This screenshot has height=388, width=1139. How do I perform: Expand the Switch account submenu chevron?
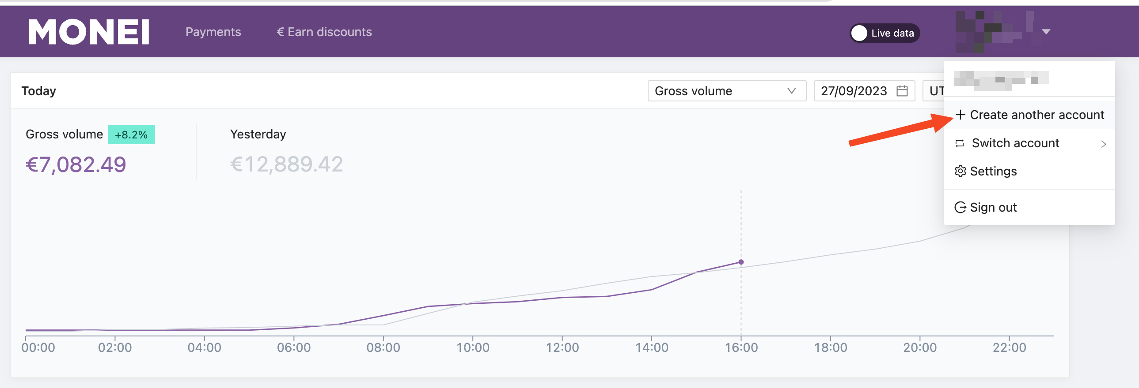coord(1103,144)
